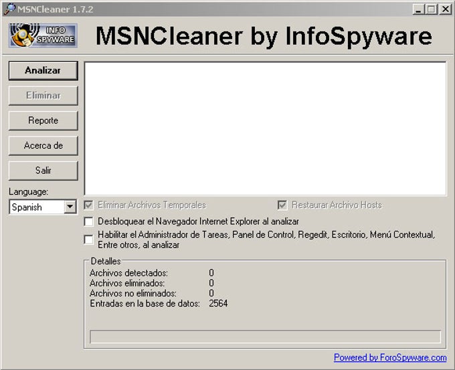Expand the Language dropdown arrow
Image resolution: width=455 pixels, height=370 pixels.
[x=70, y=207]
